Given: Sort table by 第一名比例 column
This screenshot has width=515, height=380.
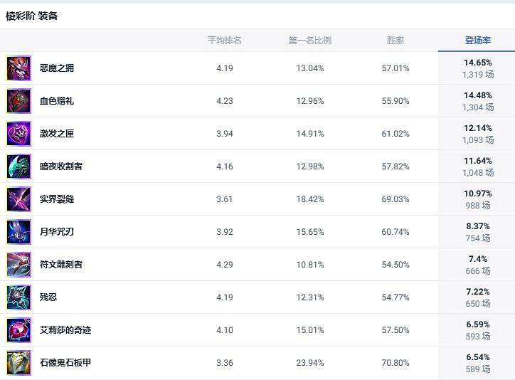Looking at the screenshot, I should 309,41.
